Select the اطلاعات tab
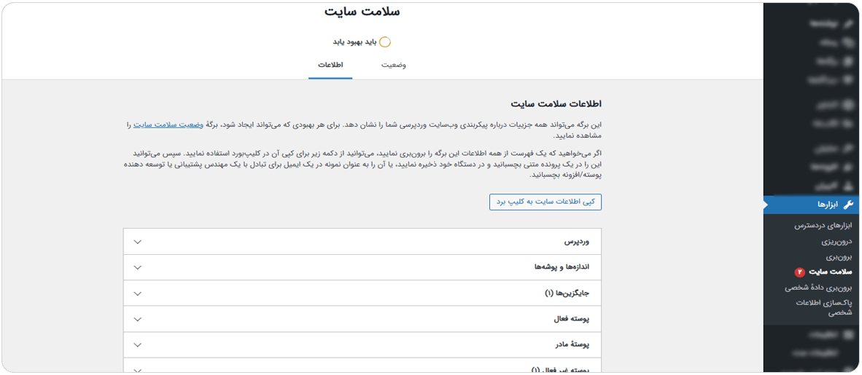The width and height of the screenshot is (862, 375). [x=330, y=65]
